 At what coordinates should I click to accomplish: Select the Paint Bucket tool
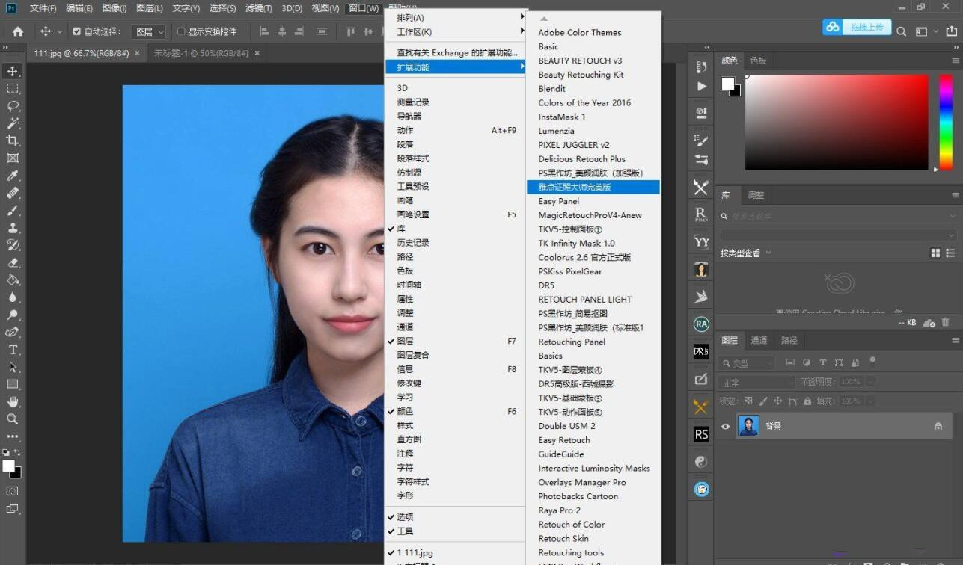coord(13,280)
